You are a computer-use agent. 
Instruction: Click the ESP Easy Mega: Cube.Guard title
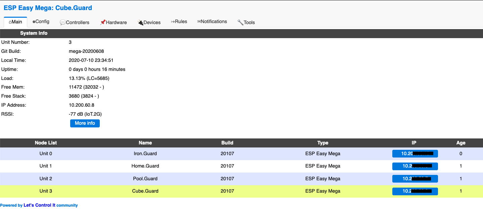coord(48,8)
